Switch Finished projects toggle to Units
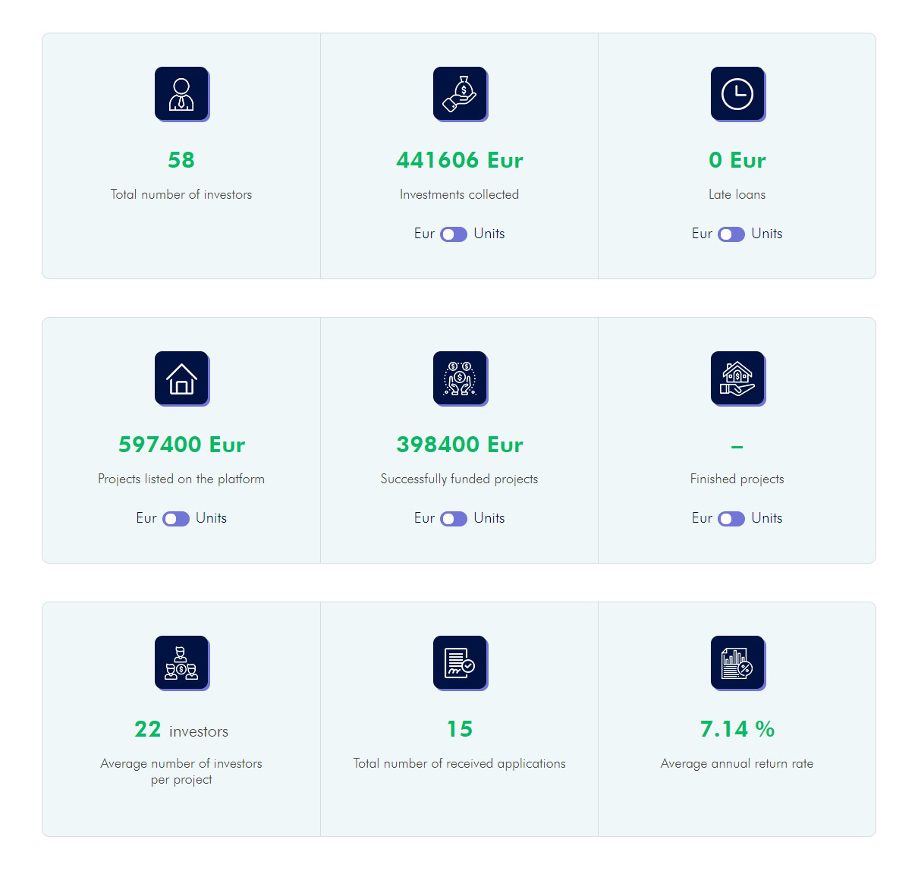This screenshot has height=880, width=918. click(731, 519)
